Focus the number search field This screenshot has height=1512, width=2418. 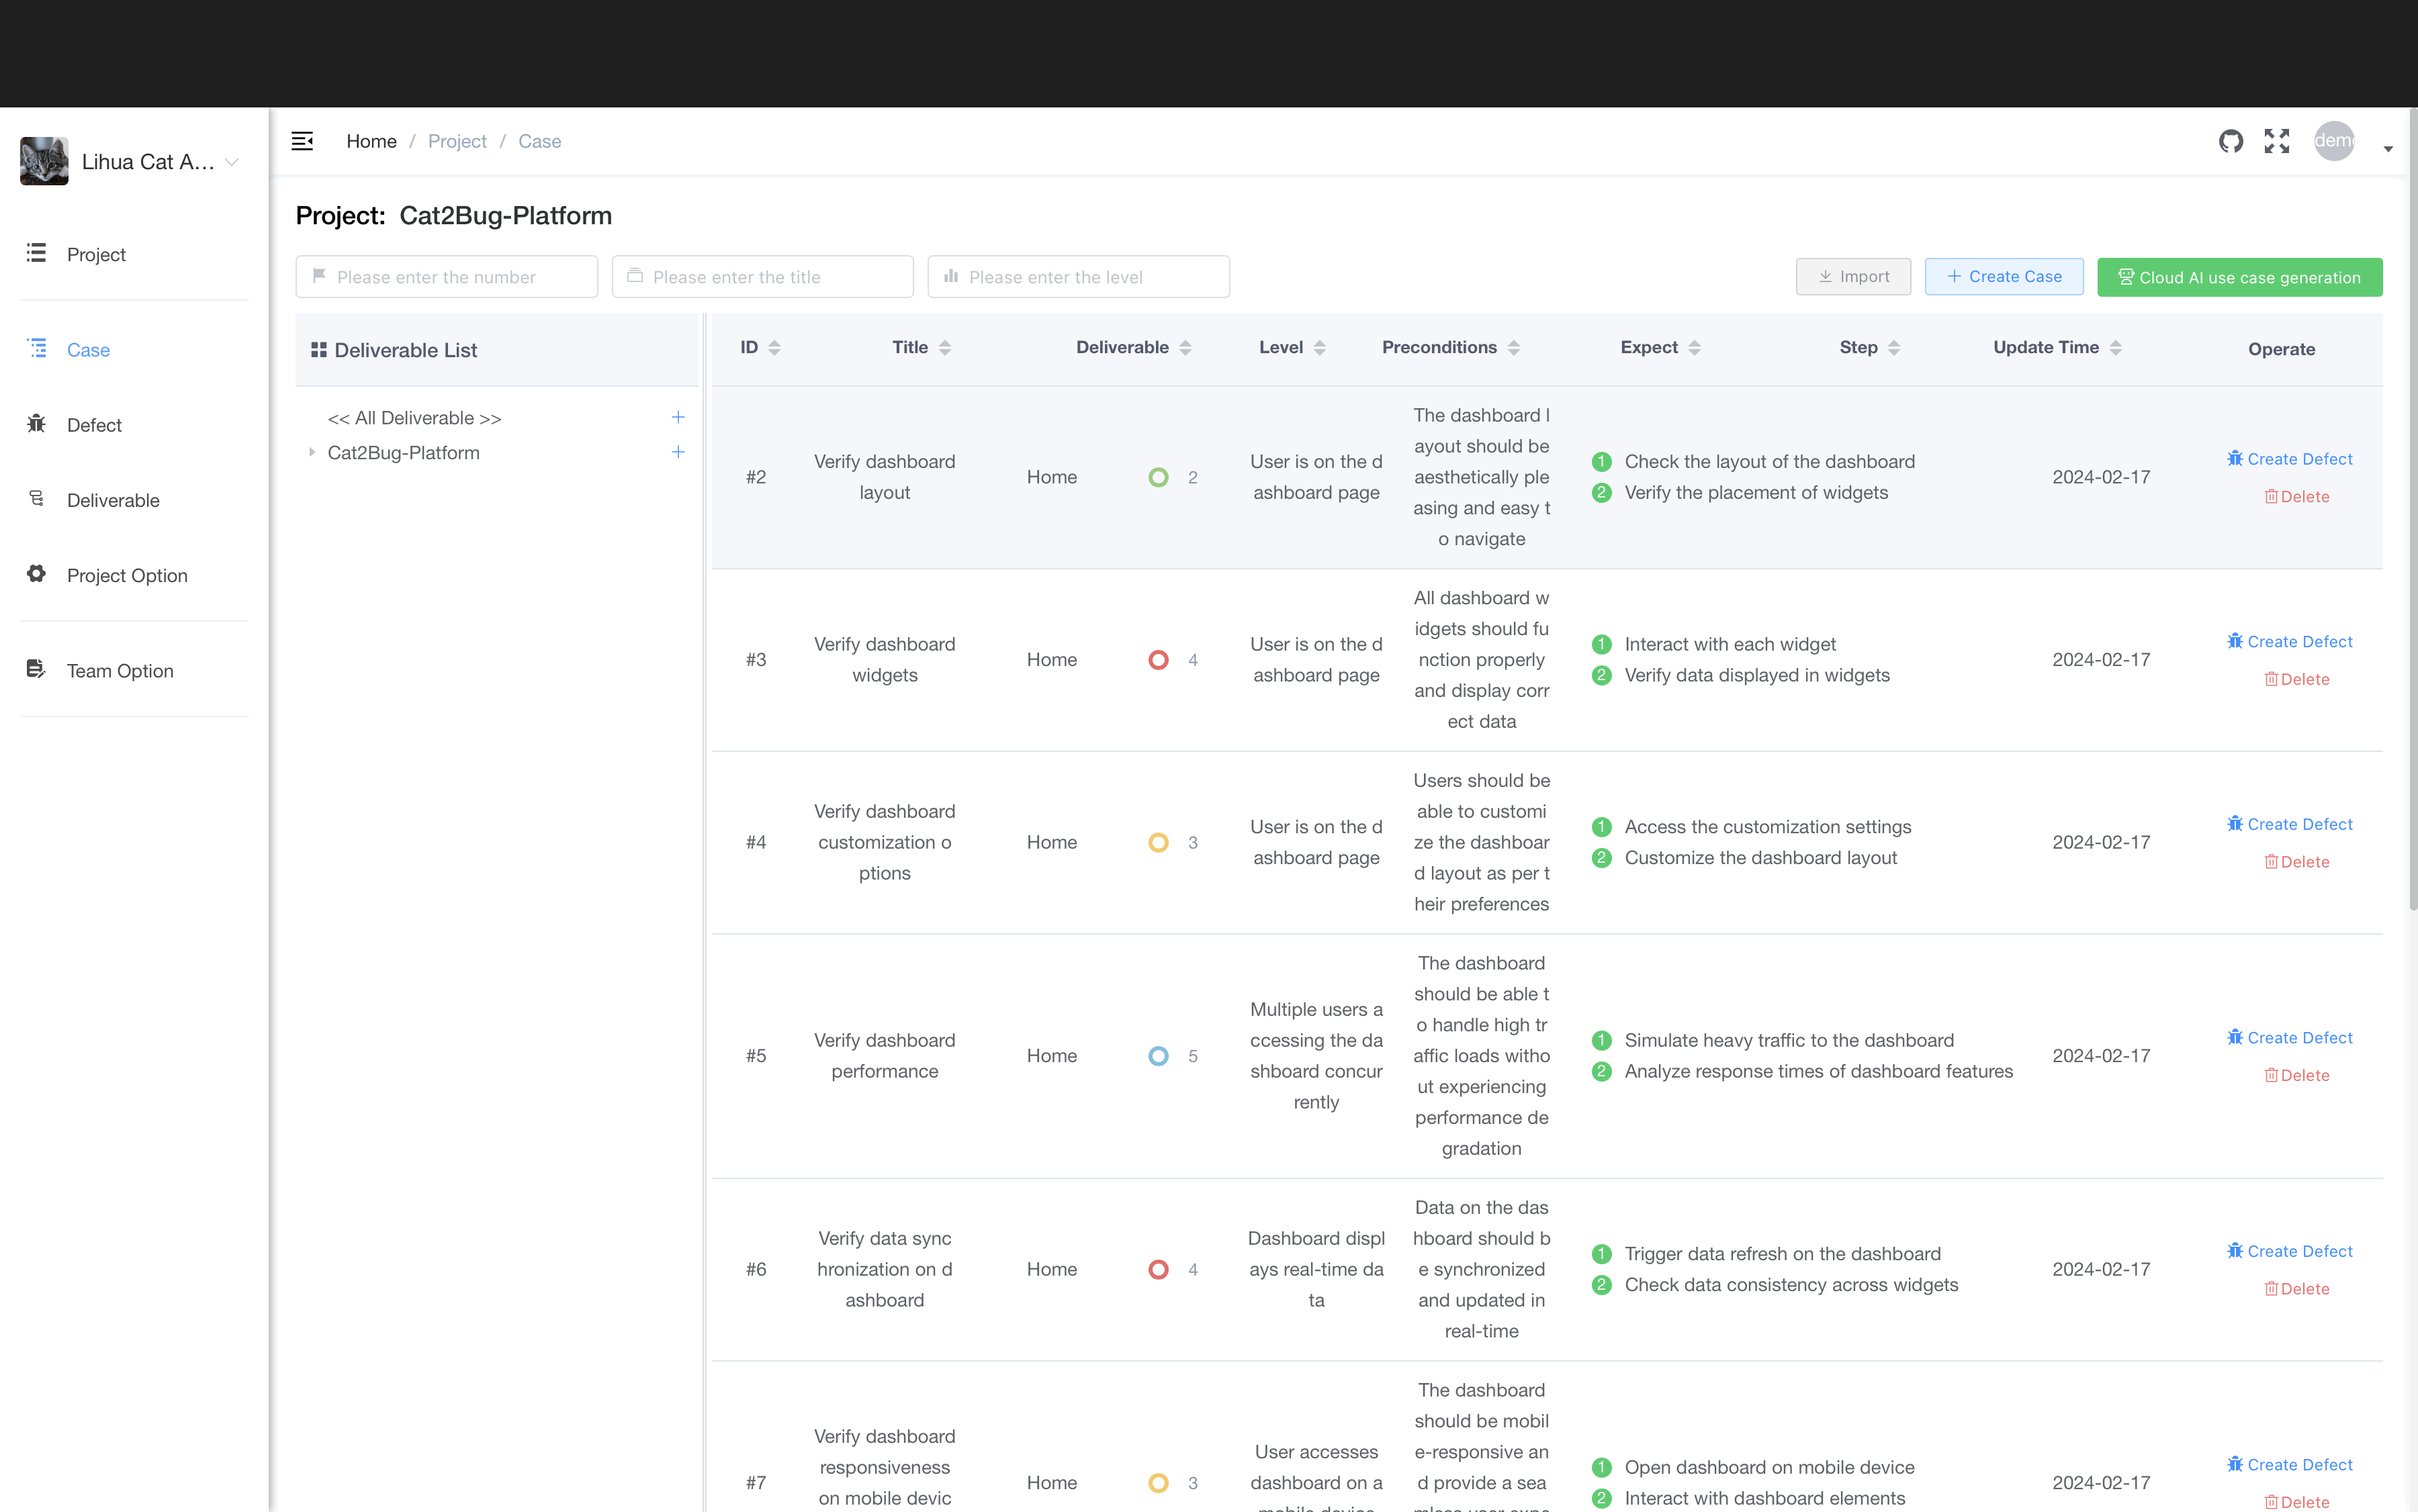click(446, 277)
